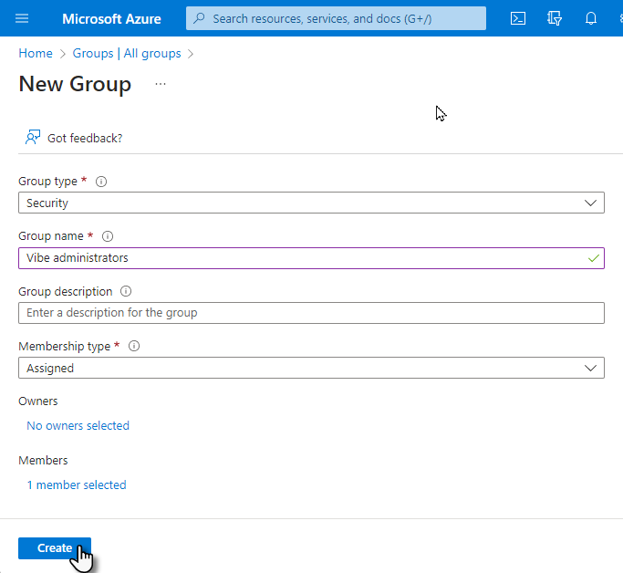Show info tooltip for Group type
Viewport: 623px width, 573px height.
[101, 182]
